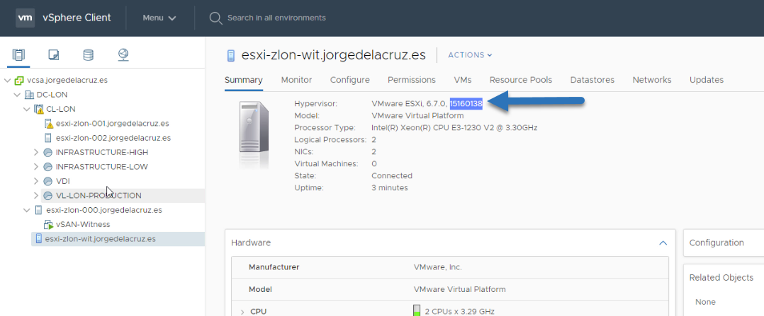Click the host icon beside esxi-zlon-000

coord(38,211)
